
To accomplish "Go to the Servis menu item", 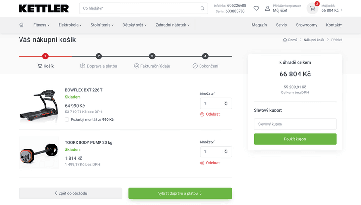I will point(281,25).
